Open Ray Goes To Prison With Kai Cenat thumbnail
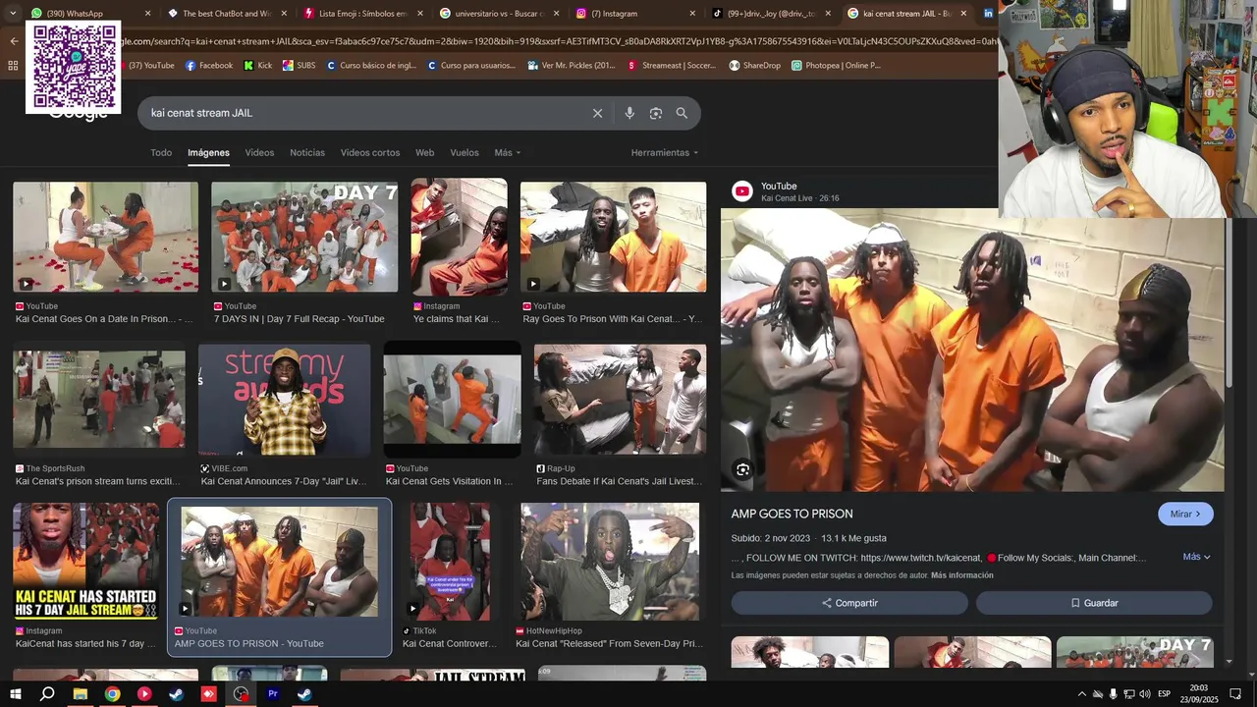Screen dimensions: 1257x707 coord(613,237)
